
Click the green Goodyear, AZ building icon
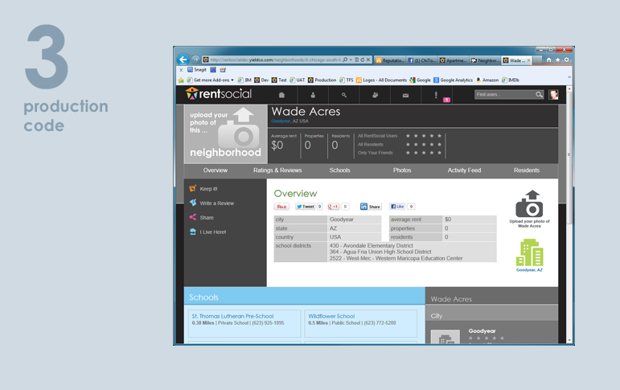click(x=529, y=252)
